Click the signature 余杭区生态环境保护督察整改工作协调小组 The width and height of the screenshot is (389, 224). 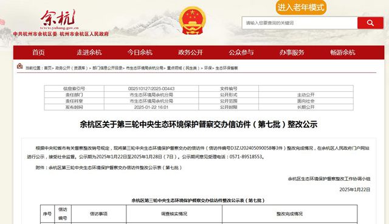[329, 179]
